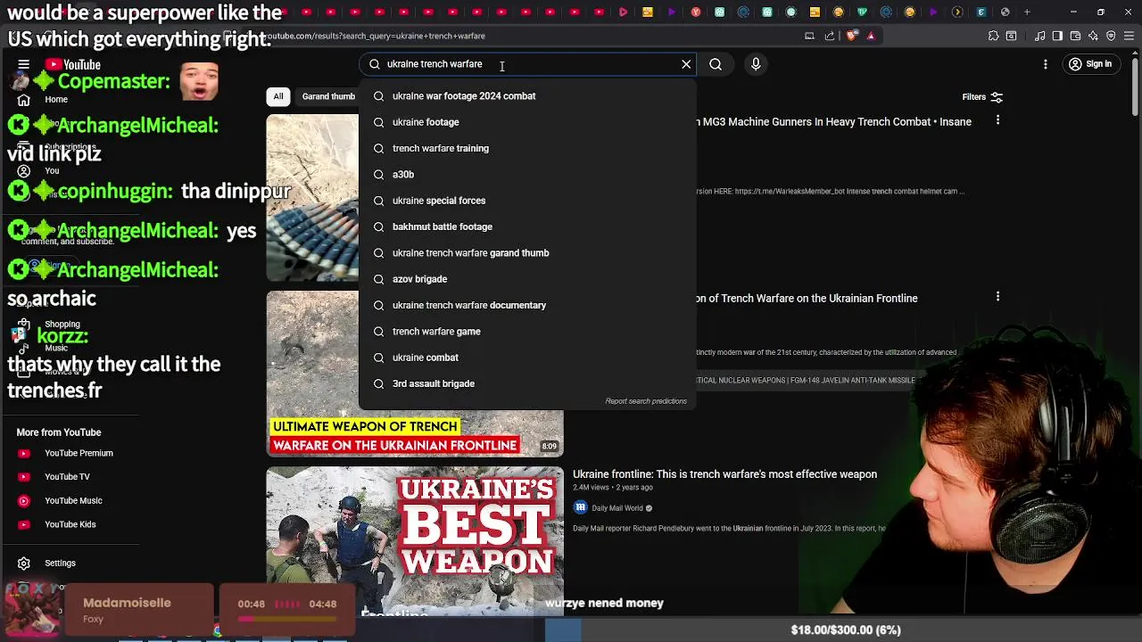Pick 3rd assault brigade suggestion

527,383
